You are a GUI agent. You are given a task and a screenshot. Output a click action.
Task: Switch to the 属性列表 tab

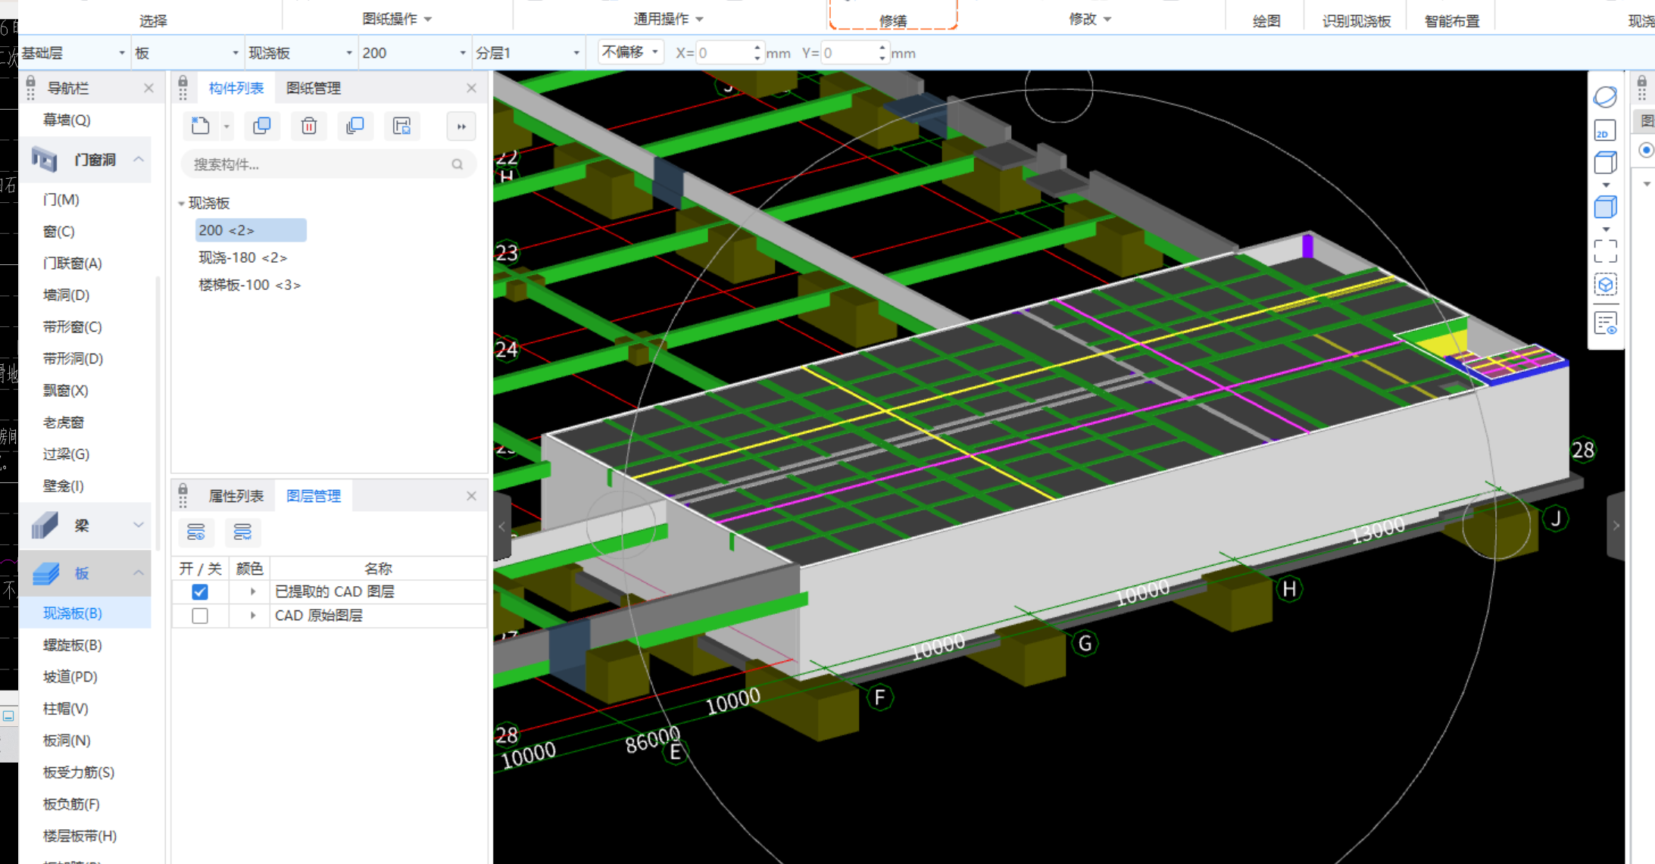[236, 496]
